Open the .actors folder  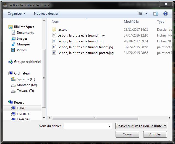coord(62,29)
